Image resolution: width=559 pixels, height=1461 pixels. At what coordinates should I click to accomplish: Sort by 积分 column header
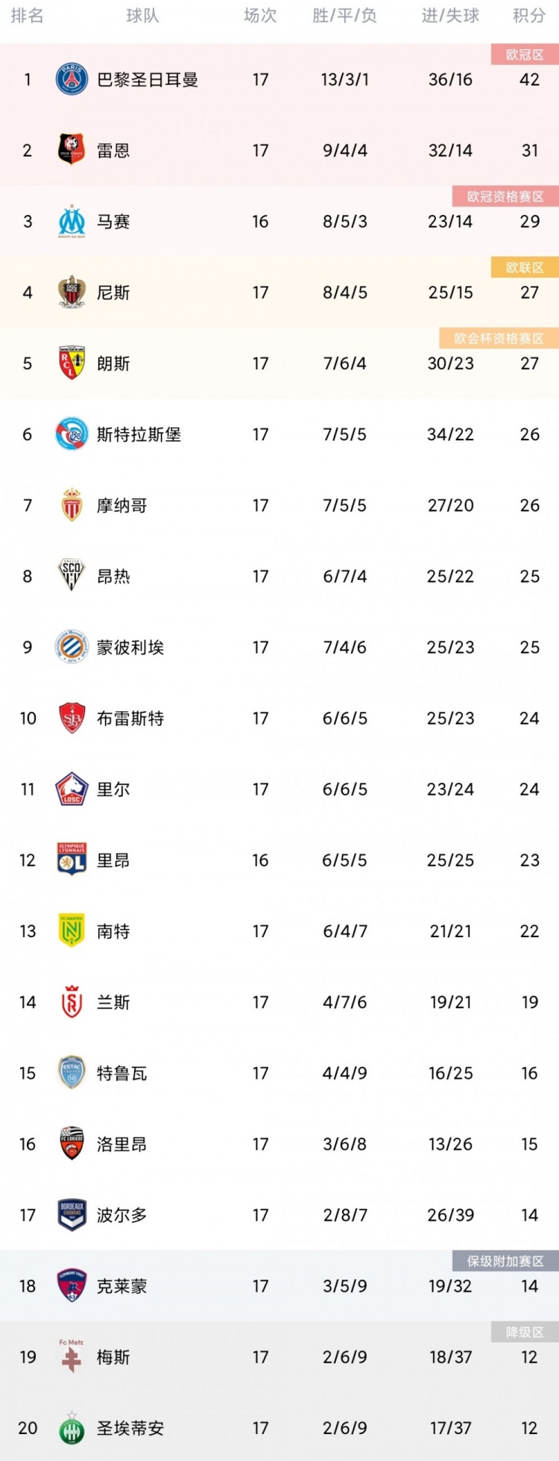point(529,16)
